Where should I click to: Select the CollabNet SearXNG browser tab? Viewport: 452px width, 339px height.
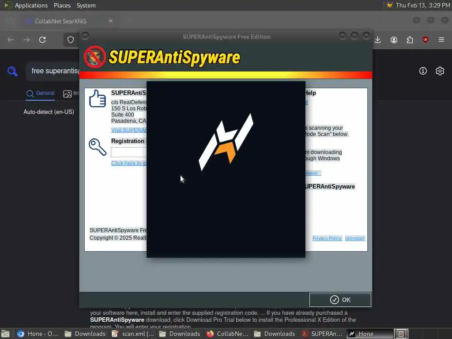tap(69, 21)
